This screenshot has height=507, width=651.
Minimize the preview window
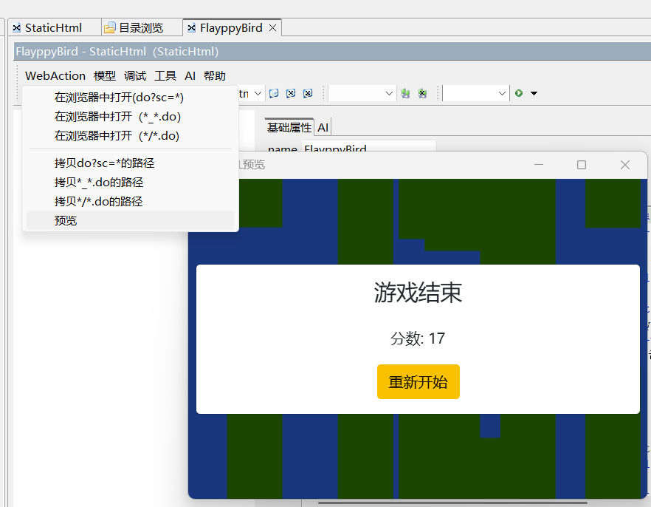pos(539,165)
